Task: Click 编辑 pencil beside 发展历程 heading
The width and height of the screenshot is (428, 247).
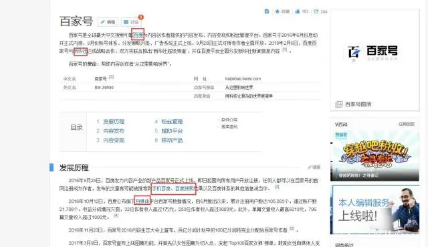Action: click(x=314, y=167)
